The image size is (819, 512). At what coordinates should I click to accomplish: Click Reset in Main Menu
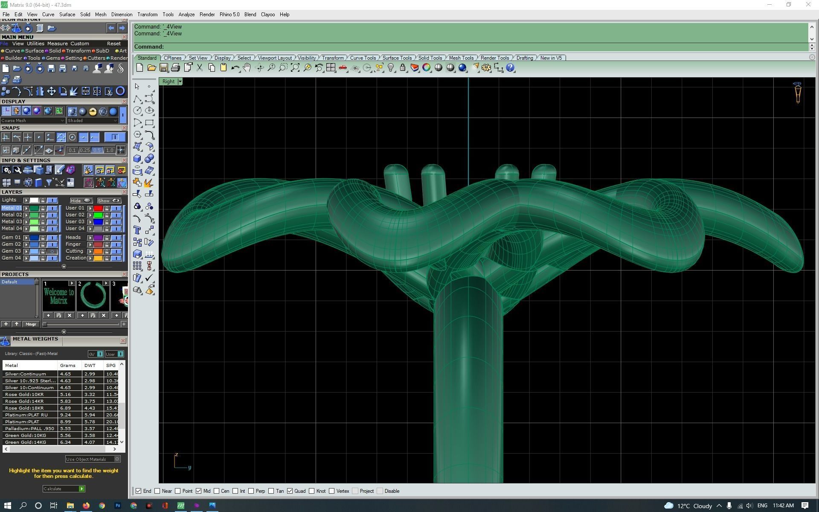click(113, 44)
